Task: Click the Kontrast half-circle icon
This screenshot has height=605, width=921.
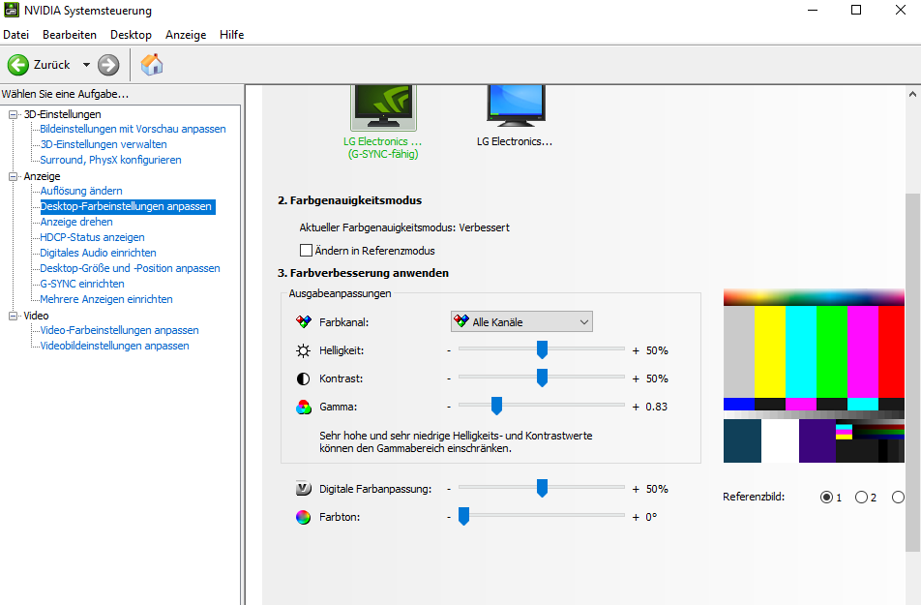Action: [303, 378]
